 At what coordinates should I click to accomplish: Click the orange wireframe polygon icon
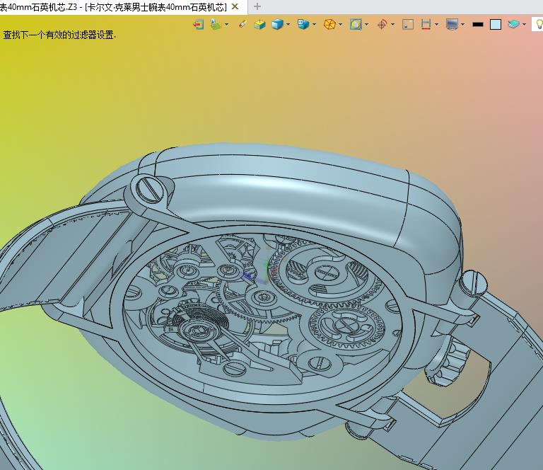coord(329,24)
